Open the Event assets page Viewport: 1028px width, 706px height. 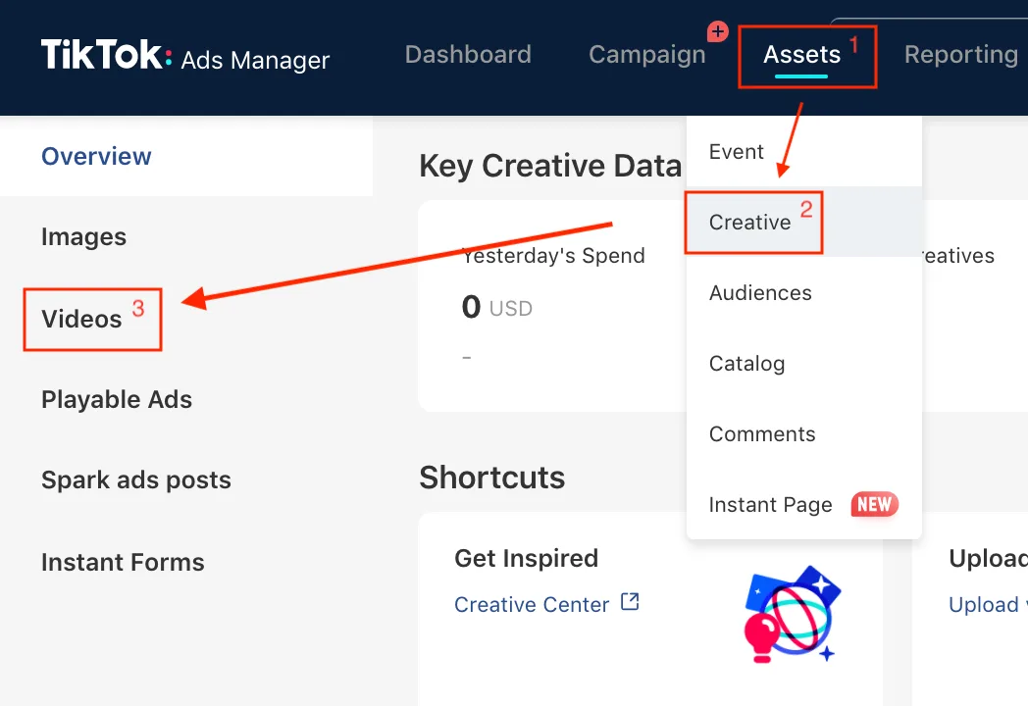coord(736,151)
